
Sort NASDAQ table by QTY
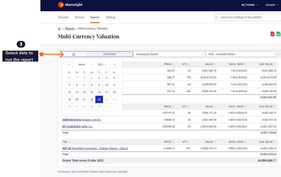(189, 107)
